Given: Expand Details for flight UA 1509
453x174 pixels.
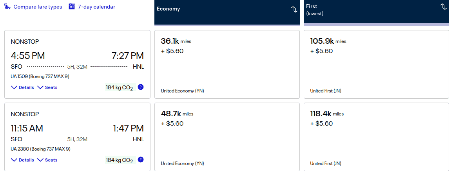Looking at the screenshot, I should click(23, 87).
